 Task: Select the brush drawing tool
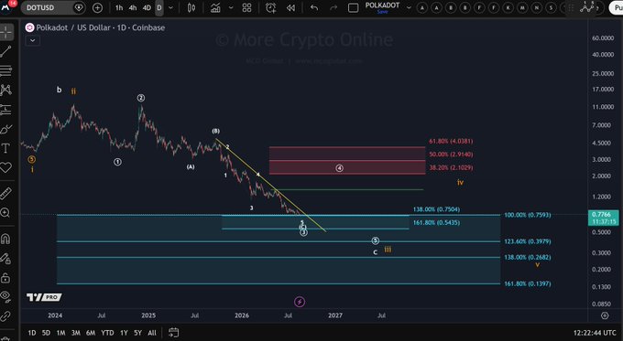(x=6, y=129)
